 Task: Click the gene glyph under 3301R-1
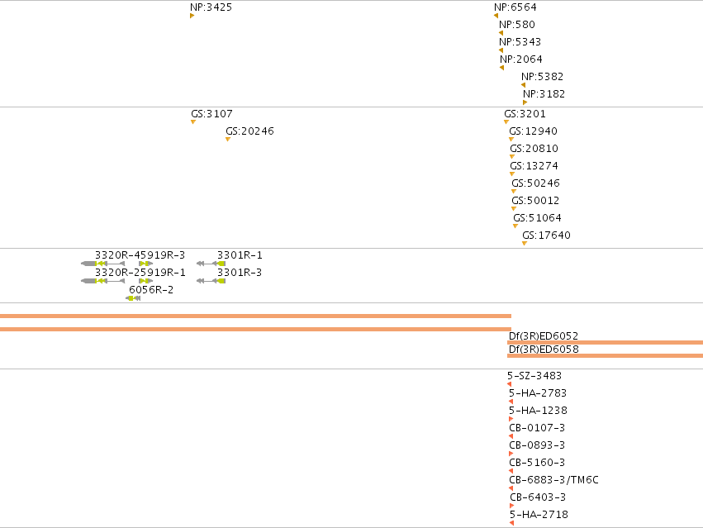(x=211, y=264)
